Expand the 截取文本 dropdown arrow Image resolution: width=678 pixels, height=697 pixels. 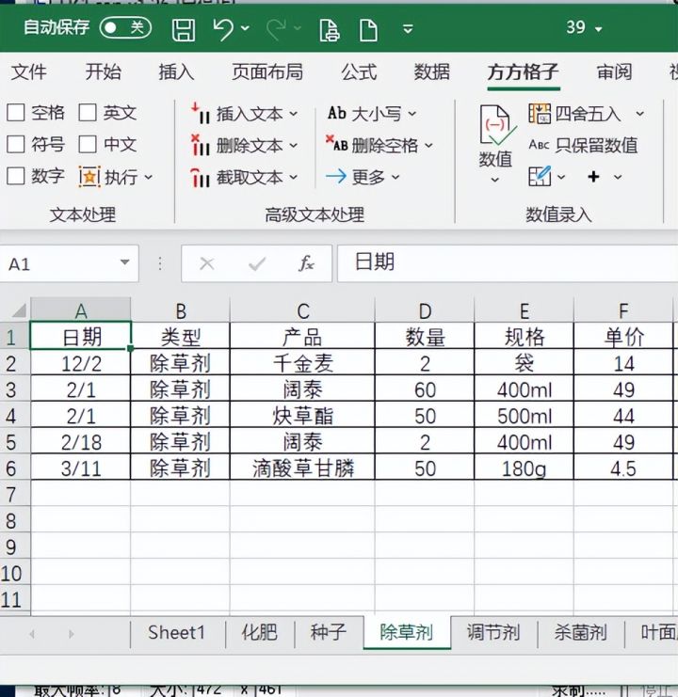click(x=294, y=178)
